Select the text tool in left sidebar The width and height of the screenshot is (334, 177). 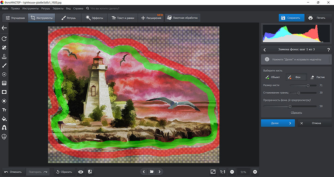click(x=4, y=110)
